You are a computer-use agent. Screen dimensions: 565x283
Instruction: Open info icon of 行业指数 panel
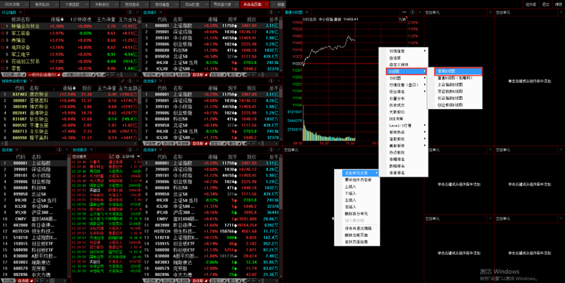click(130, 12)
